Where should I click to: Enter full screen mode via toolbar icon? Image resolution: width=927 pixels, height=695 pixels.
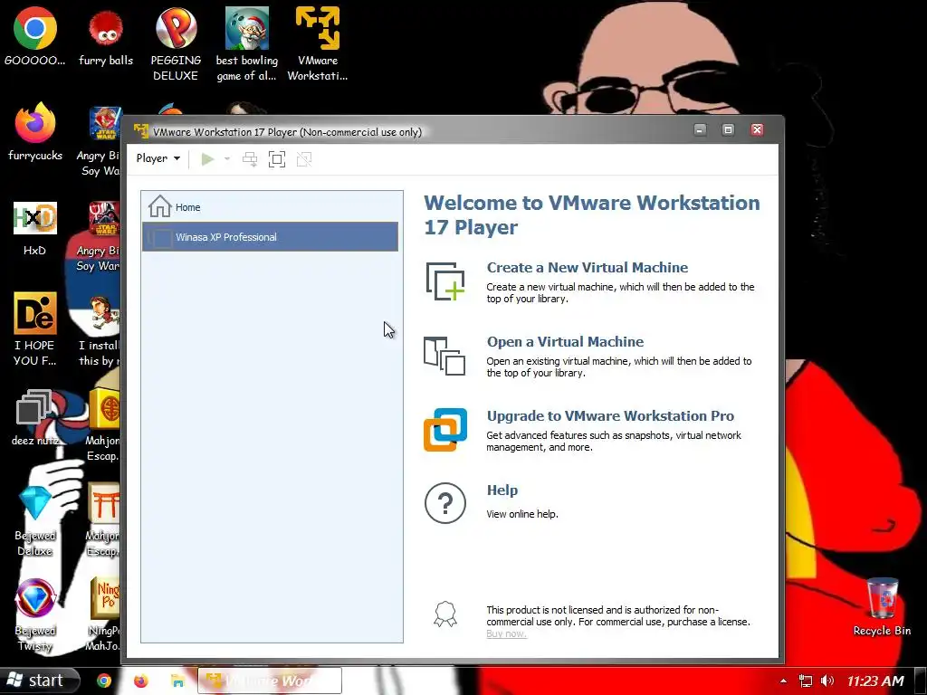coord(277,159)
